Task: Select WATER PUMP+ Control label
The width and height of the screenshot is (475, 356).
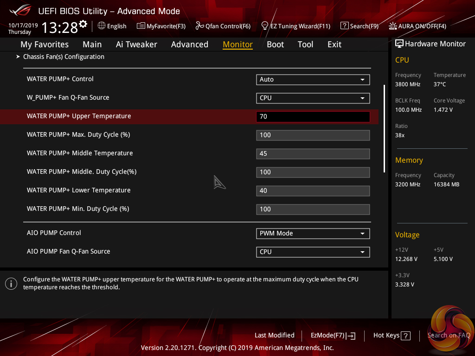Action: tap(60, 79)
